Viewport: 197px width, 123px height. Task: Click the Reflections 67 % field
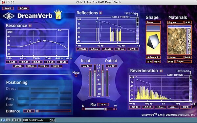tap(133, 49)
